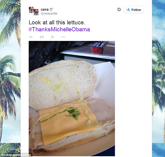Click the add-person icon inside Follow

click(x=128, y=10)
